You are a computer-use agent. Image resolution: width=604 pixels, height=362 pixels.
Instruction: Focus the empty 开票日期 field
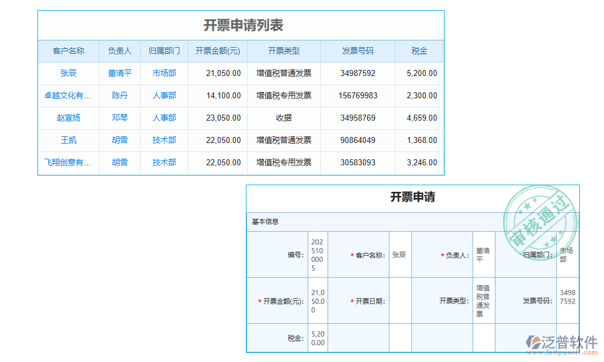click(x=400, y=301)
